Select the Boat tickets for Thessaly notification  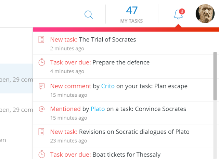click(x=126, y=155)
